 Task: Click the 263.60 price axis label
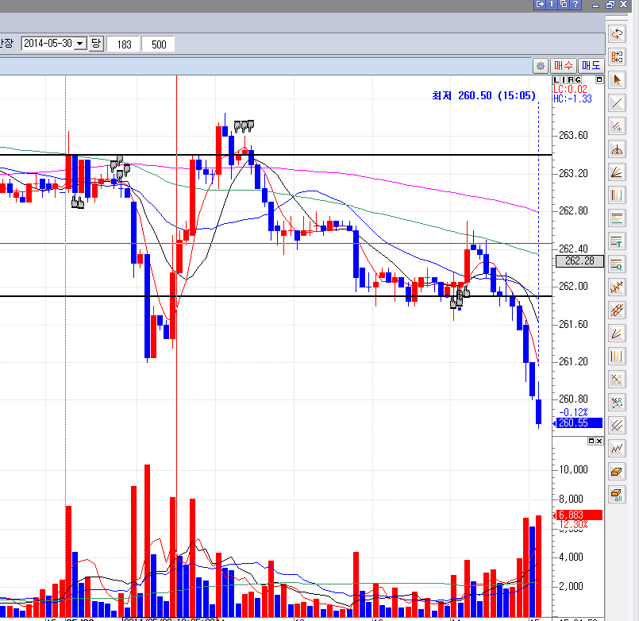point(573,135)
